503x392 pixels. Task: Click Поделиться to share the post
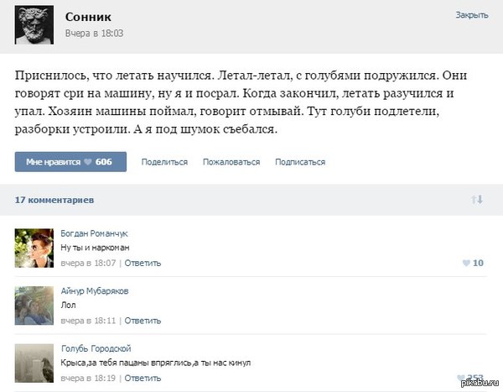[164, 162]
